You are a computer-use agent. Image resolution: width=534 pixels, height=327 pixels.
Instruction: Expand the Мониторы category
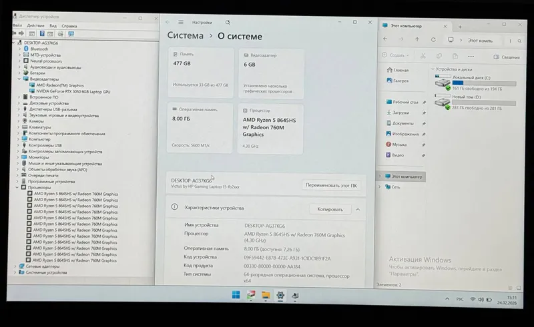[x=19, y=157]
